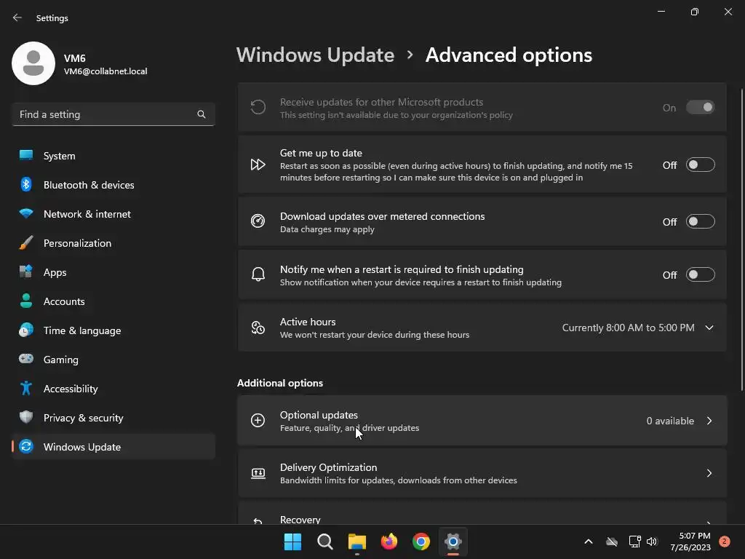Screen dimensions: 745x559
Task: Select Gaming in the sidebar
Action: click(x=113, y=359)
